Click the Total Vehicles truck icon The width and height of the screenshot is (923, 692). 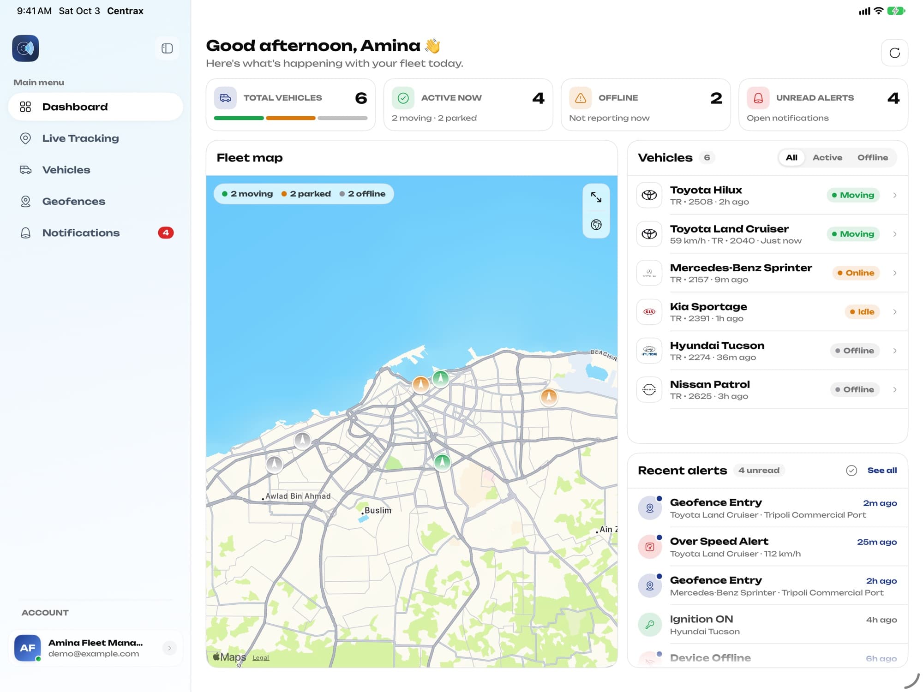coord(225,98)
